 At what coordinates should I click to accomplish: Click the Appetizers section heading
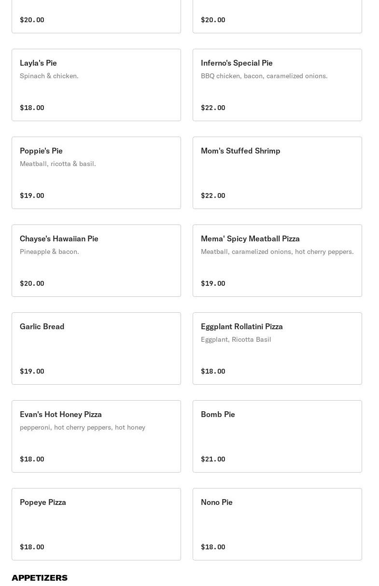[x=40, y=578]
